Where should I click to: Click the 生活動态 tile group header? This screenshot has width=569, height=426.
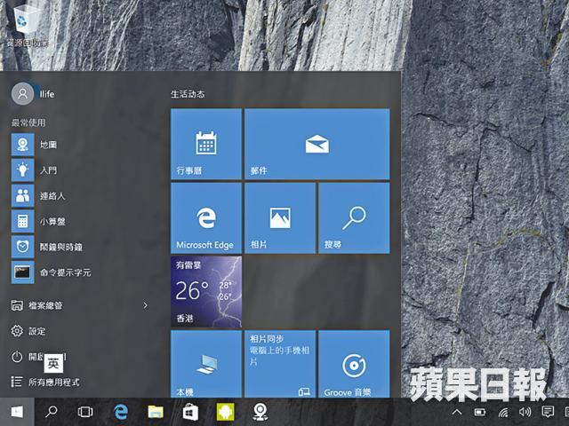pyautogui.click(x=188, y=94)
